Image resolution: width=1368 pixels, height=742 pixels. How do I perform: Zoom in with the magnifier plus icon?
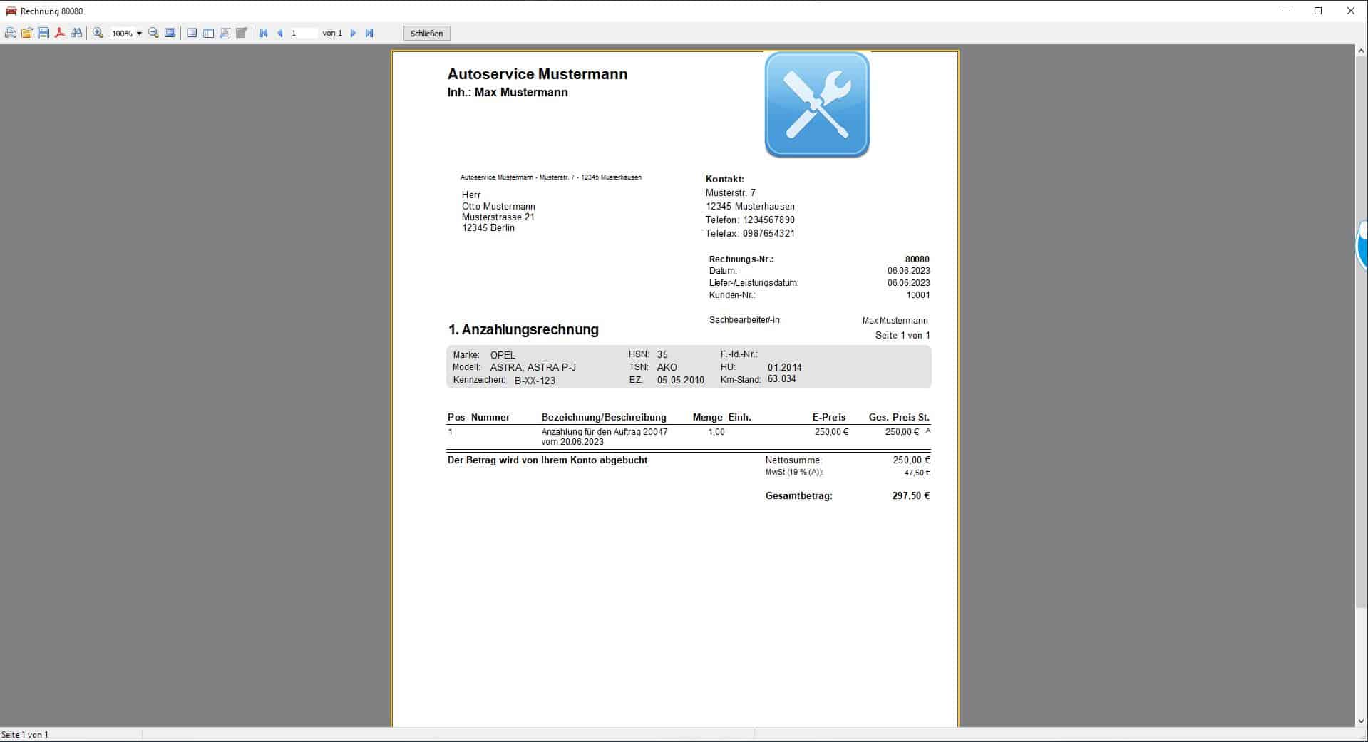coord(98,33)
